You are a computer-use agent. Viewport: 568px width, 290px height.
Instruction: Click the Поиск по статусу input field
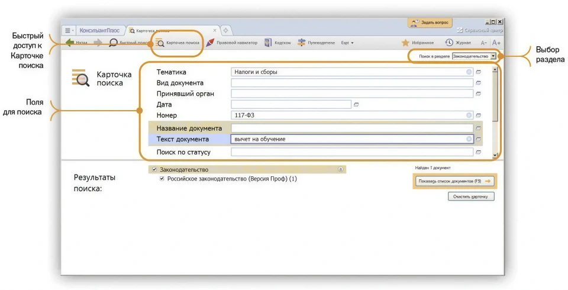coord(352,152)
